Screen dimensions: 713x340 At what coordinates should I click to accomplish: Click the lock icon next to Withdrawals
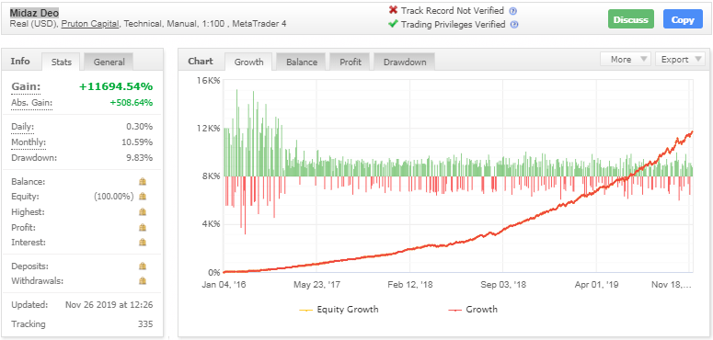(x=143, y=281)
